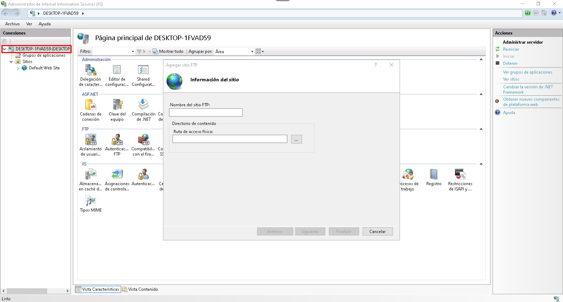Click the Reiniciar server link
The height and width of the screenshot is (302, 563).
pos(511,49)
